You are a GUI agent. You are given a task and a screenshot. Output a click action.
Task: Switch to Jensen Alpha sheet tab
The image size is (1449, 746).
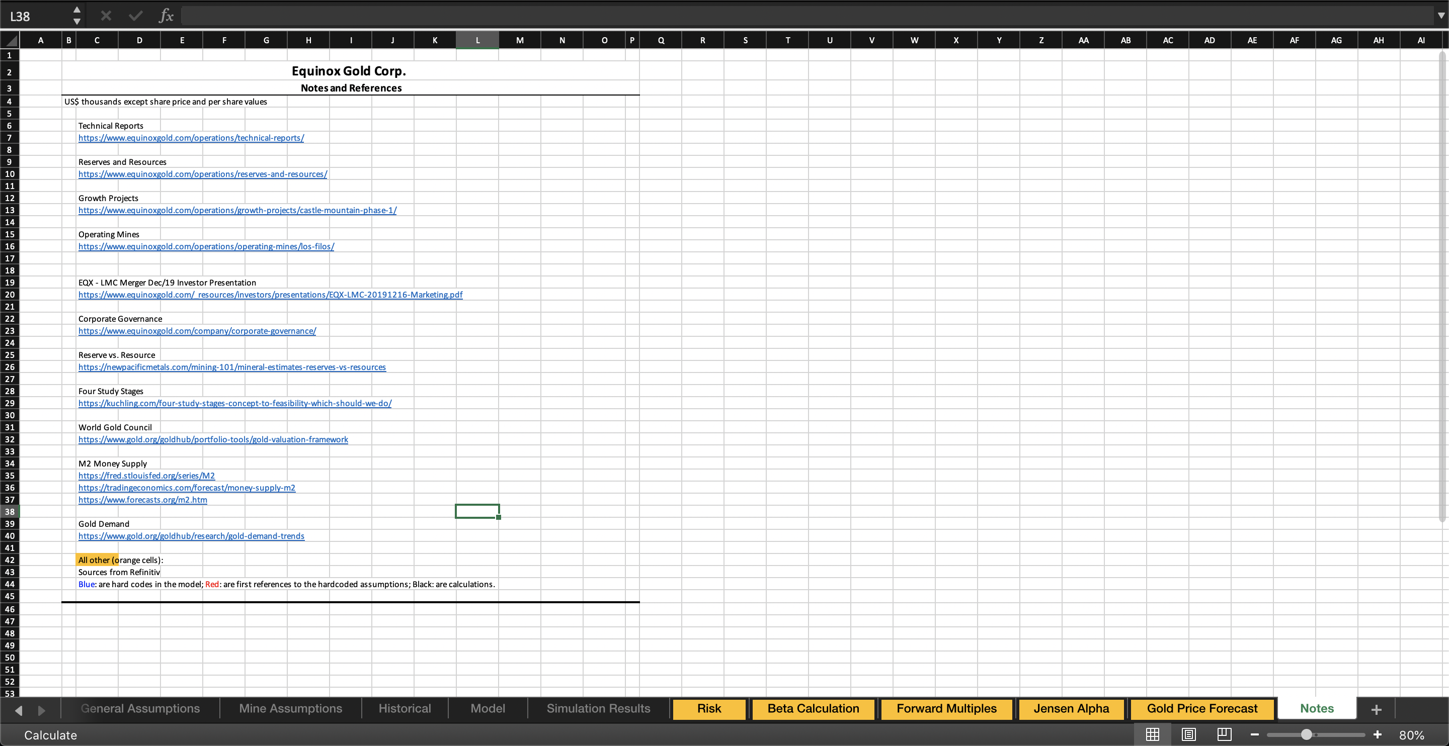[1071, 708]
